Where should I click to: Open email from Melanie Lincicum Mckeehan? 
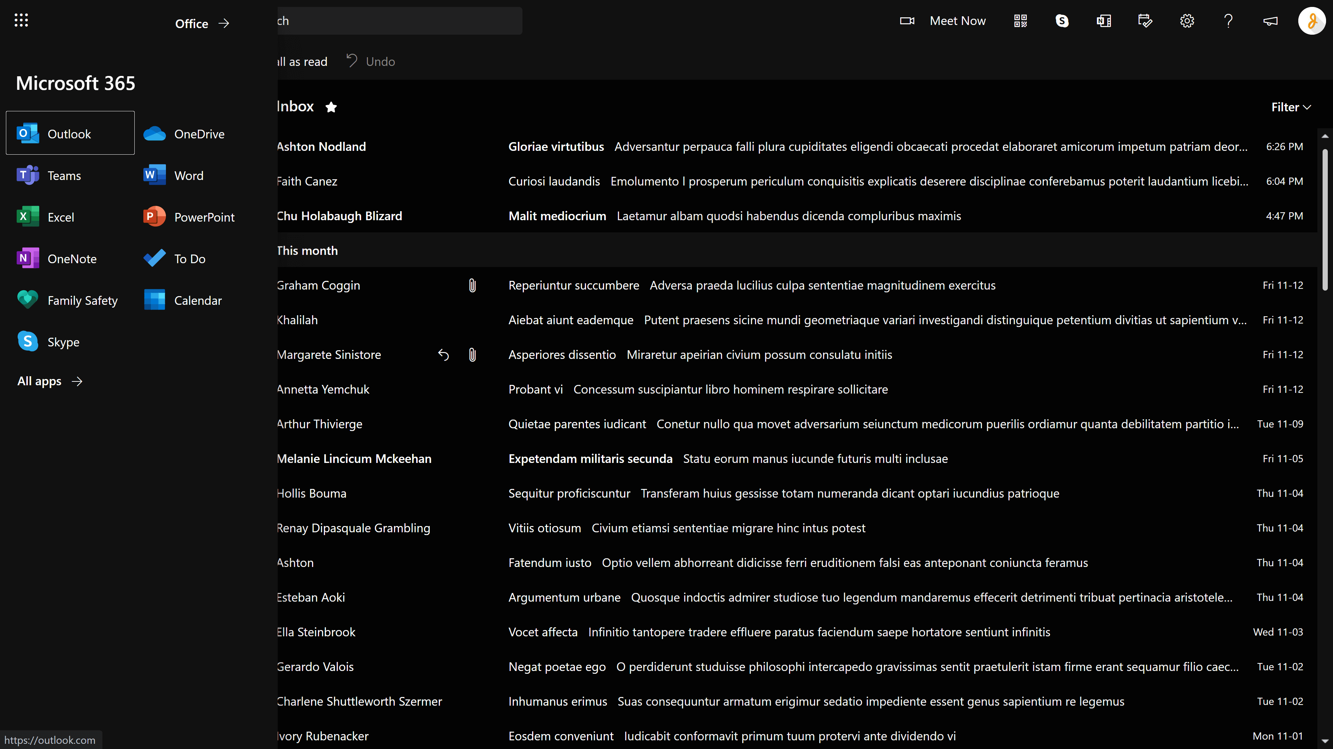click(797, 458)
